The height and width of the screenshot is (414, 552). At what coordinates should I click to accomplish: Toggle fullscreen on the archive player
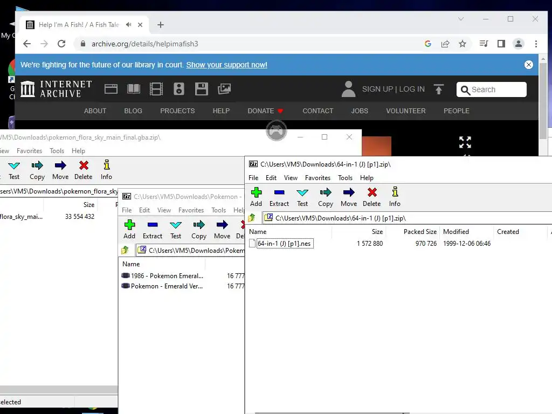click(x=465, y=142)
